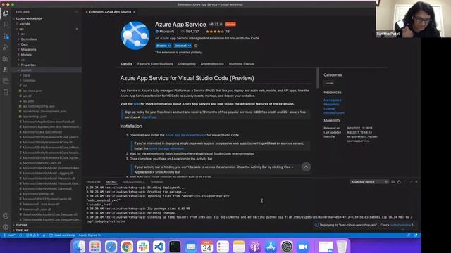Open the Source Control view

6,36
